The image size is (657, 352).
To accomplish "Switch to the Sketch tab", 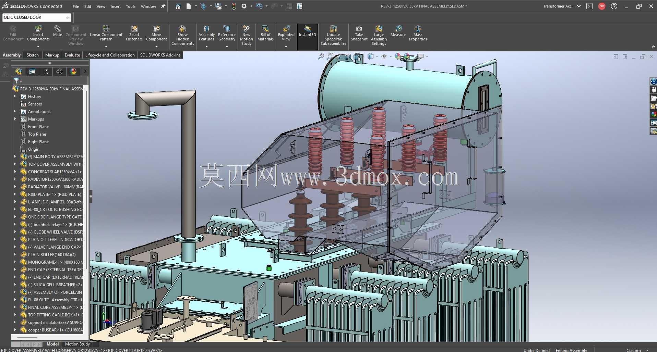I will pos(33,55).
